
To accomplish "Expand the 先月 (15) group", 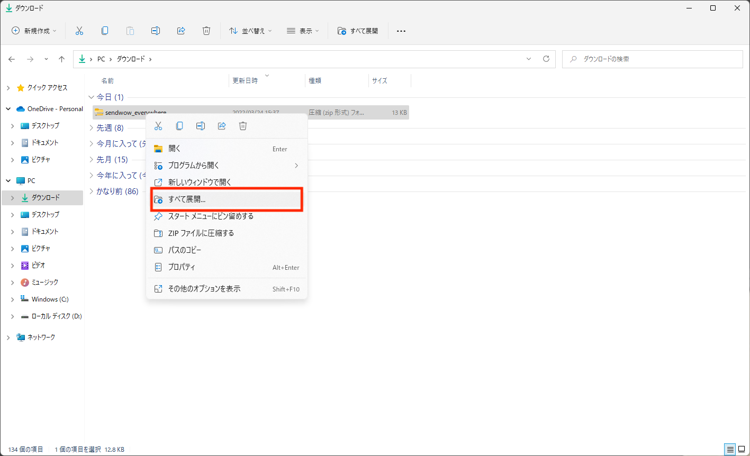I will [x=92, y=160].
